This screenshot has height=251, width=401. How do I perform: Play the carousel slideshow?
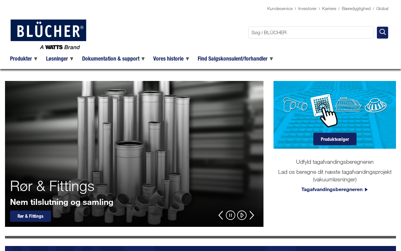[242, 215]
